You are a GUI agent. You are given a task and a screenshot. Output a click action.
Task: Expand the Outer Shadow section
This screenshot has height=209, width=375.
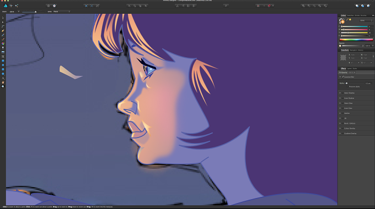(x=340, y=93)
